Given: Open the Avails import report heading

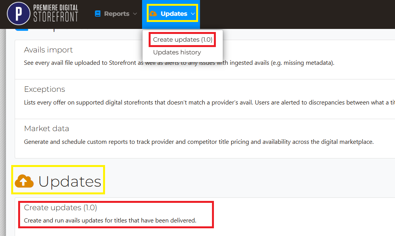Looking at the screenshot, I should coord(48,50).
